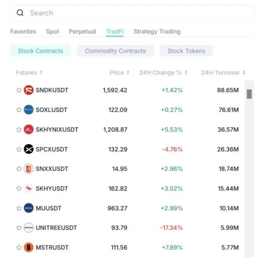Click the SNDKUSDT red logo icon
This screenshot has height=263, width=268.
tap(29, 90)
